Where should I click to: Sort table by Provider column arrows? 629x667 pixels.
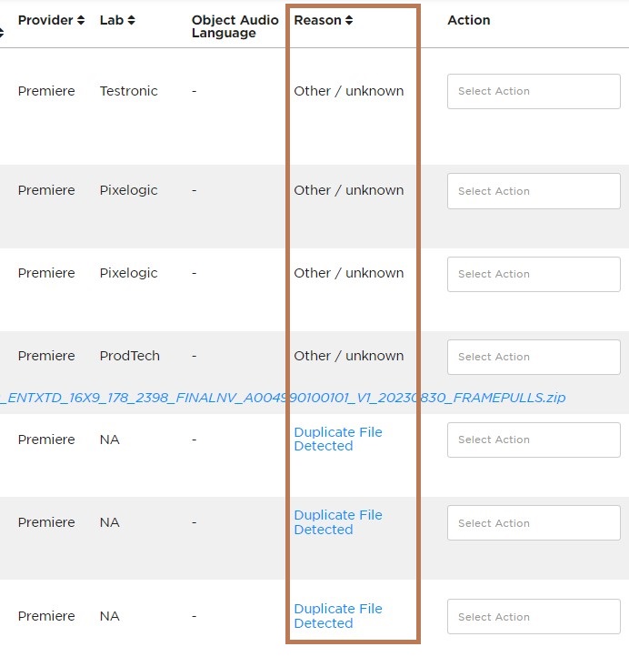click(x=80, y=20)
